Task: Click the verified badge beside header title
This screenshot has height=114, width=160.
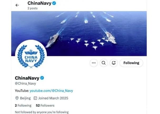Action: pos(54,3)
